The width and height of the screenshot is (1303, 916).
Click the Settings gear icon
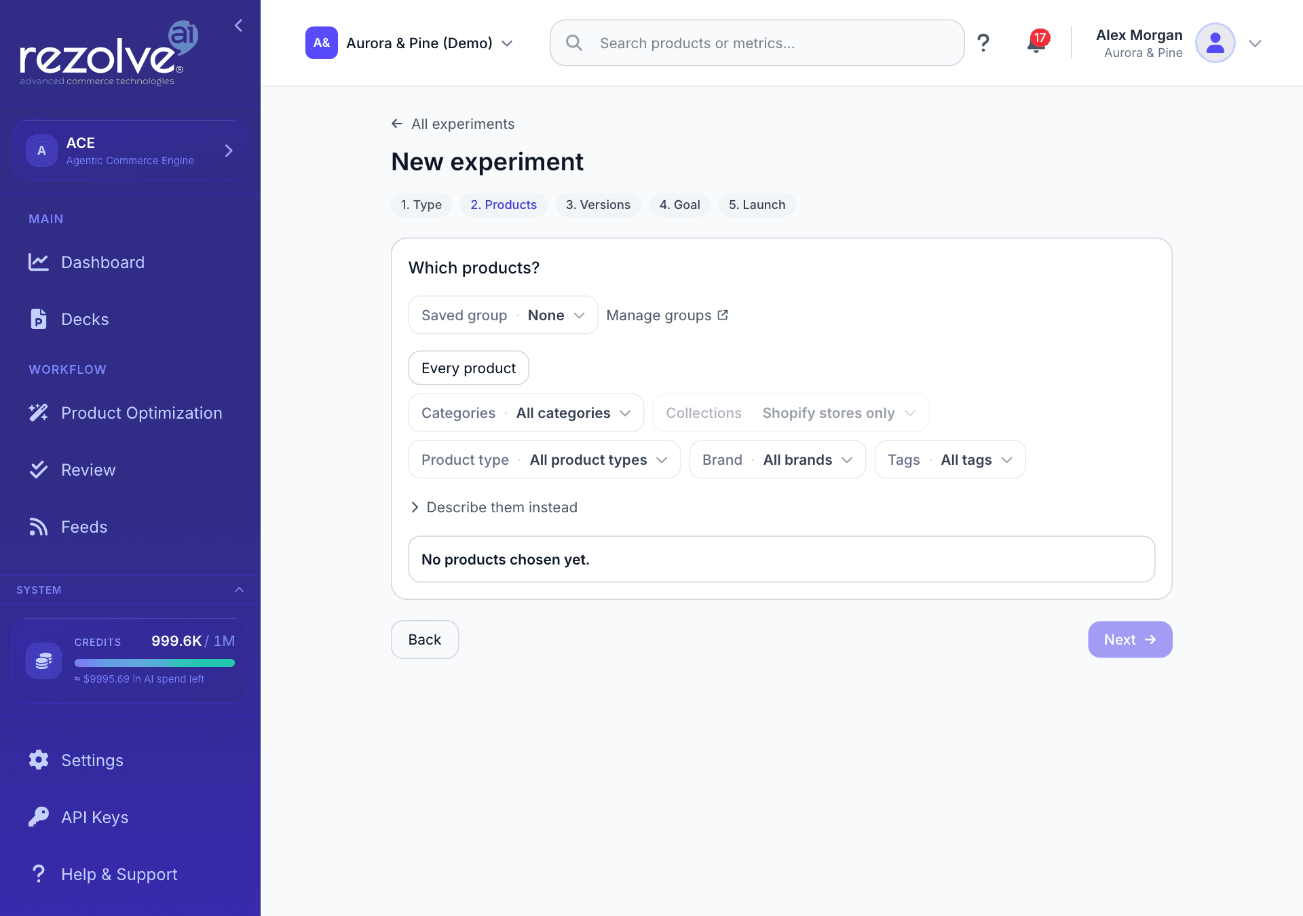pos(39,760)
